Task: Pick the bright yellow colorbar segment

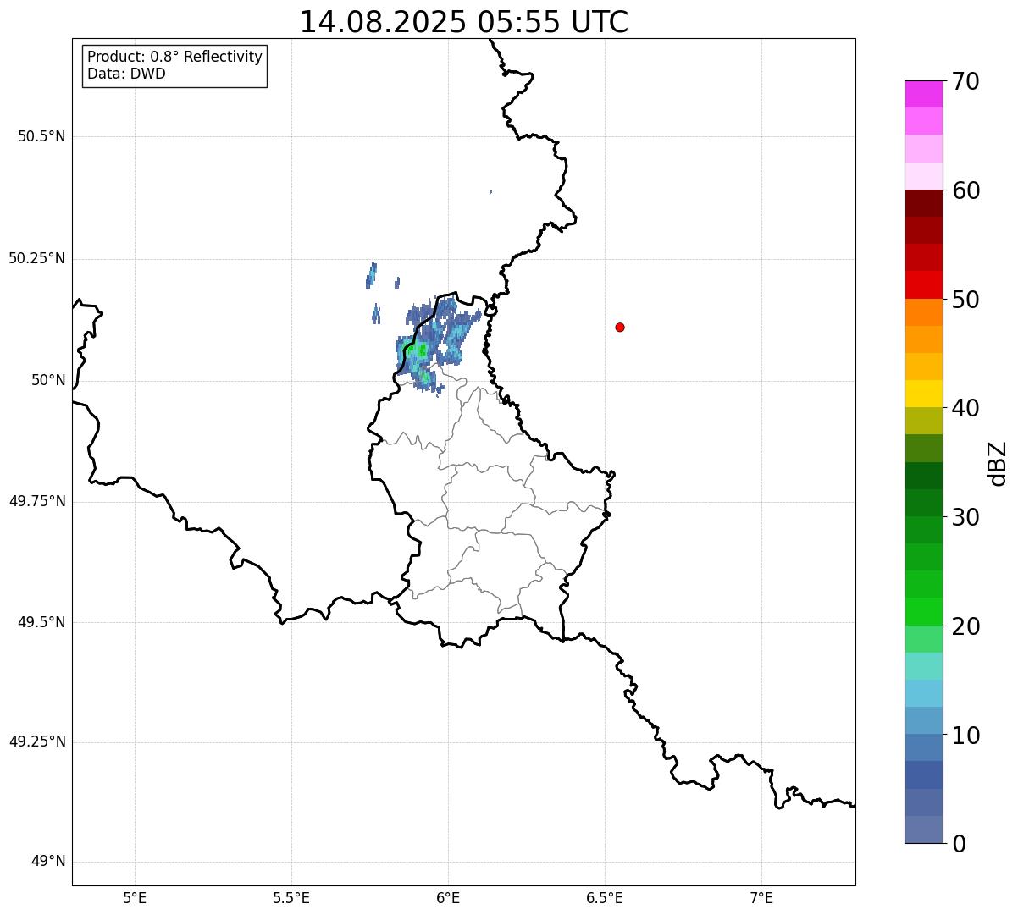Action: [x=923, y=394]
